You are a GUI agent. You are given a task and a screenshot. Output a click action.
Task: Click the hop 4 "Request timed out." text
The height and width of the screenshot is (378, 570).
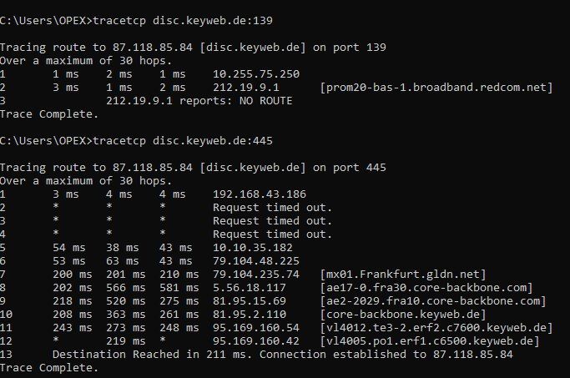point(272,234)
